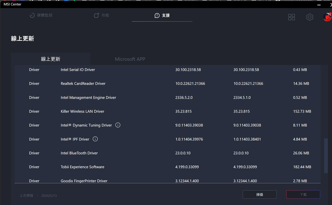Show info for Intel Dynamic Tuning Driver
Image resolution: width=332 pixels, height=205 pixels.
point(118,125)
